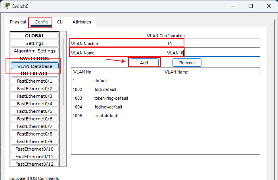Open FastEthernet0/8 interface settings
Image resolution: width=278 pixels, height=180 pixels.
click(x=35, y=134)
